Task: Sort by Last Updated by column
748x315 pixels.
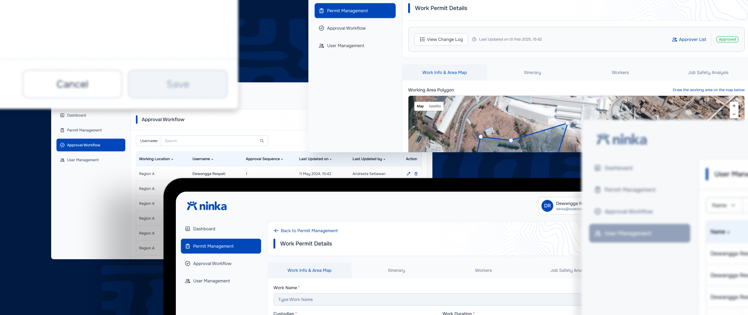Action: (369, 159)
